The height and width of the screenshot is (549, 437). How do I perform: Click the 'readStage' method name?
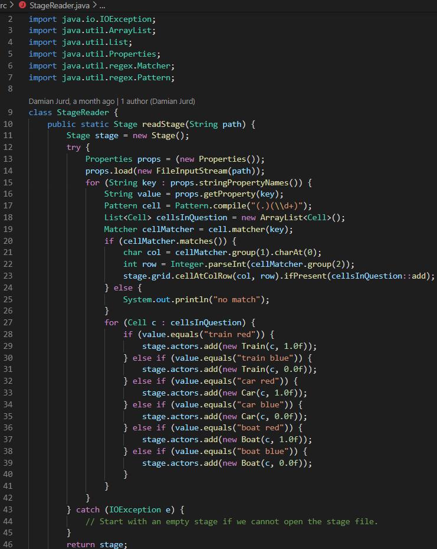pos(163,125)
